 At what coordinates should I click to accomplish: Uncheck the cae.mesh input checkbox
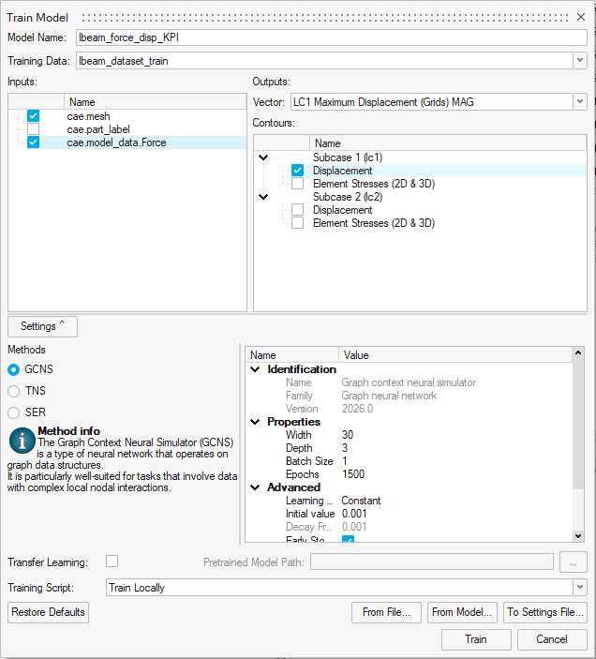(x=33, y=116)
